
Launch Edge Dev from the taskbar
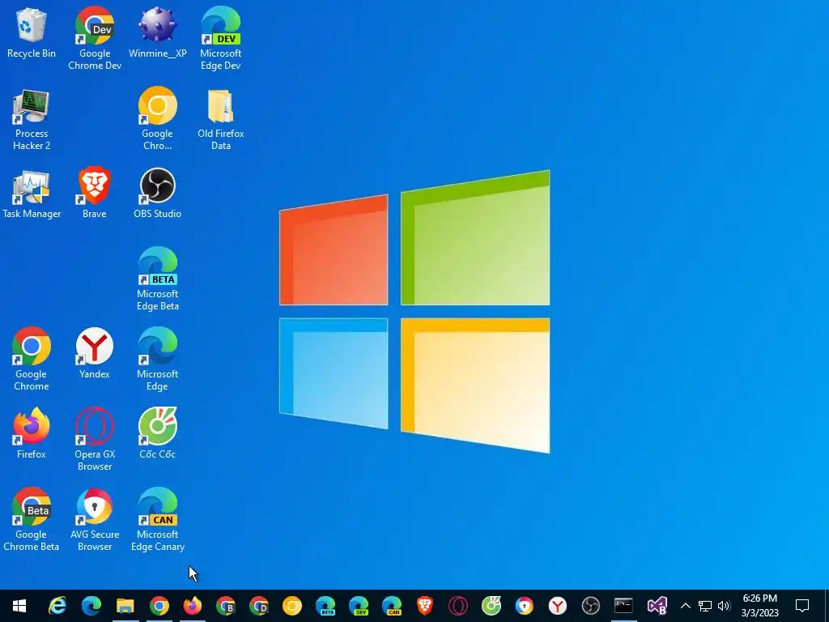click(x=359, y=606)
